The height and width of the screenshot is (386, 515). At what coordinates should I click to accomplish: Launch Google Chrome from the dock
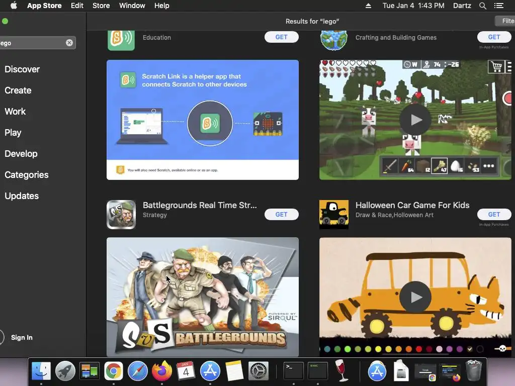pos(113,371)
